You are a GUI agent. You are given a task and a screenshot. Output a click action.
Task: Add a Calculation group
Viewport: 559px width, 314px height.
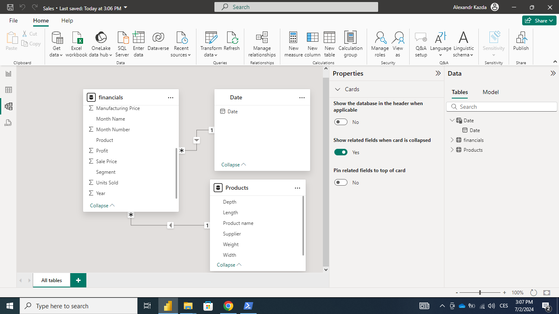(350, 44)
